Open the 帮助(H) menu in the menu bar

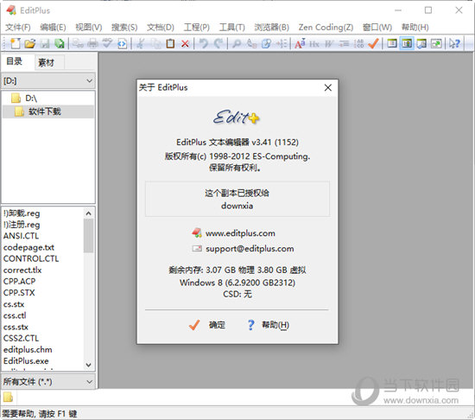pyautogui.click(x=415, y=28)
